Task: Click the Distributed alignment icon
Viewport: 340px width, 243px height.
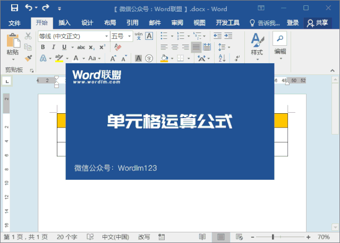Action: click(207, 47)
